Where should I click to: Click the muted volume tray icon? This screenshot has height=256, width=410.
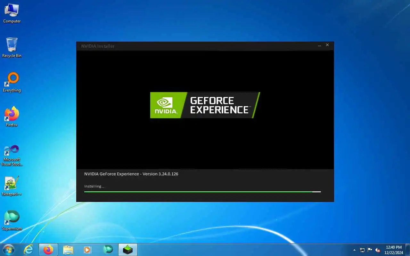tap(378, 250)
